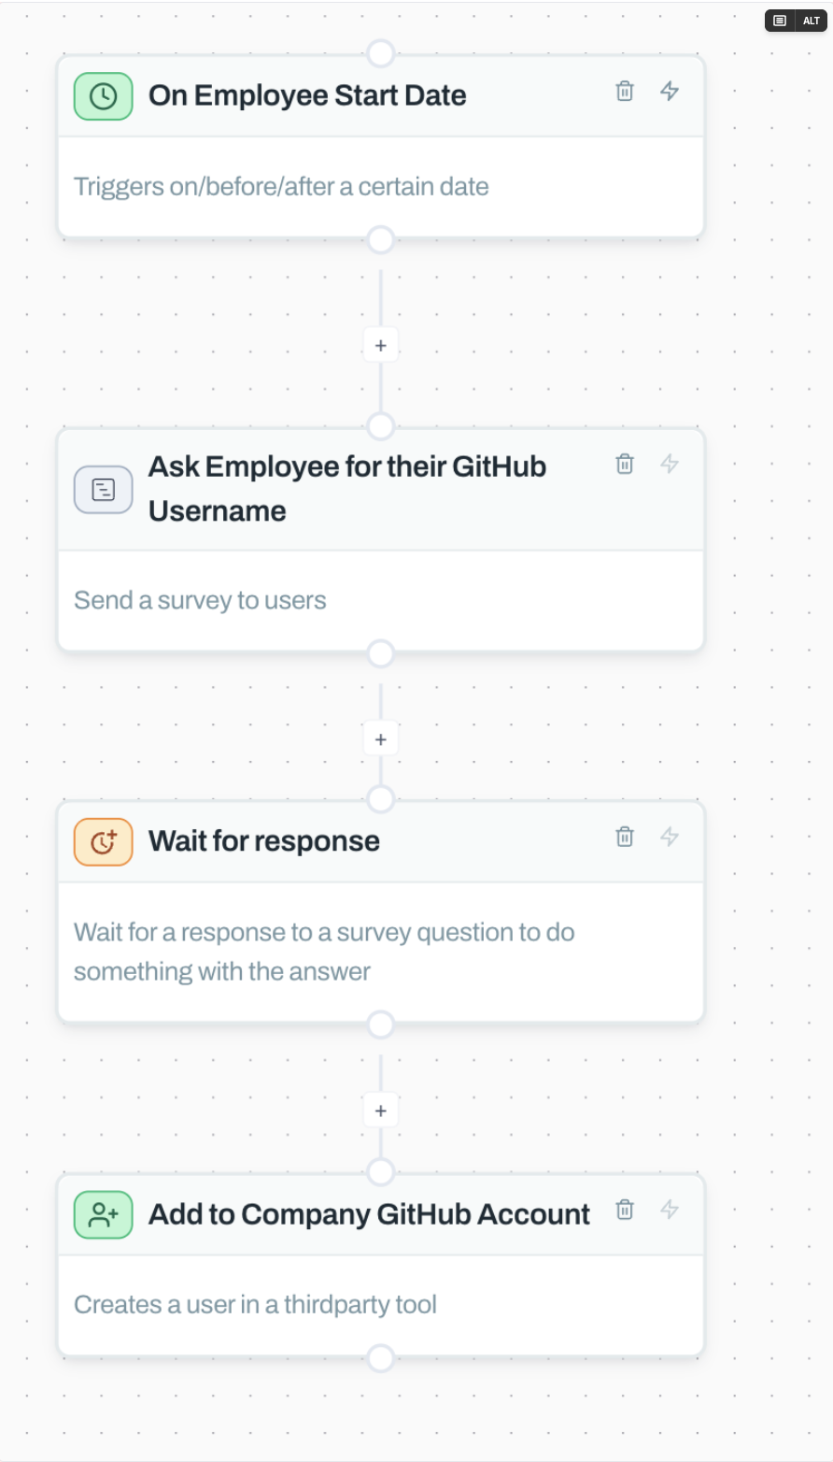Click lightning bolt on Add to GitHub node
Viewport: 833px width, 1462px height.
[670, 1210]
